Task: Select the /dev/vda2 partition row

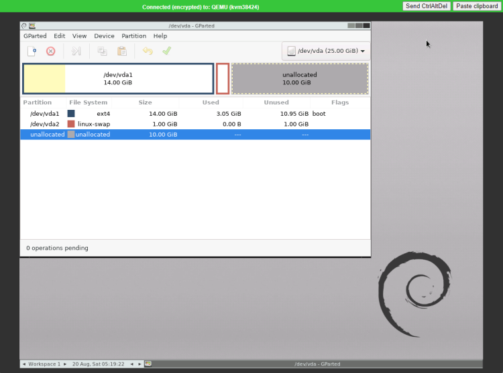Action: pyautogui.click(x=195, y=124)
